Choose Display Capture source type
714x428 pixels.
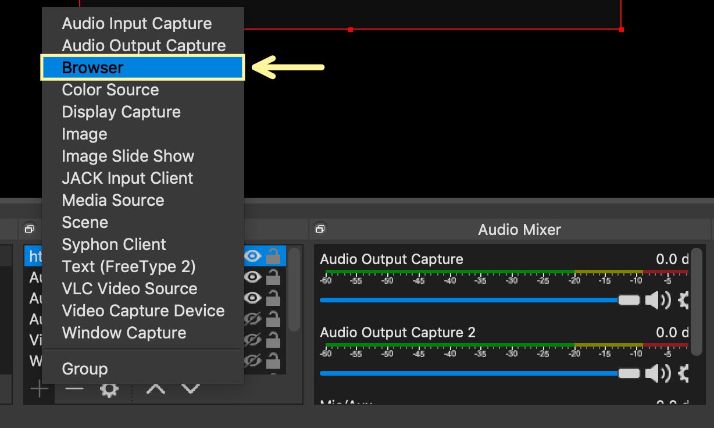pyautogui.click(x=121, y=112)
